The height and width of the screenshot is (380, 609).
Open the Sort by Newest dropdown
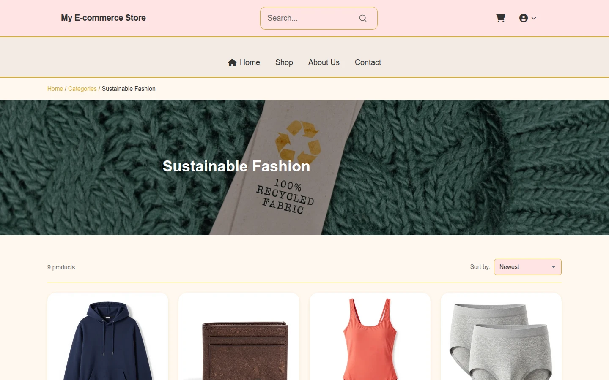[x=527, y=267]
